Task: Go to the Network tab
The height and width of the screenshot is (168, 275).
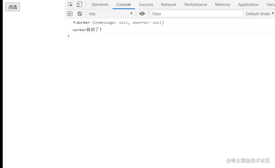Action: tap(169, 5)
